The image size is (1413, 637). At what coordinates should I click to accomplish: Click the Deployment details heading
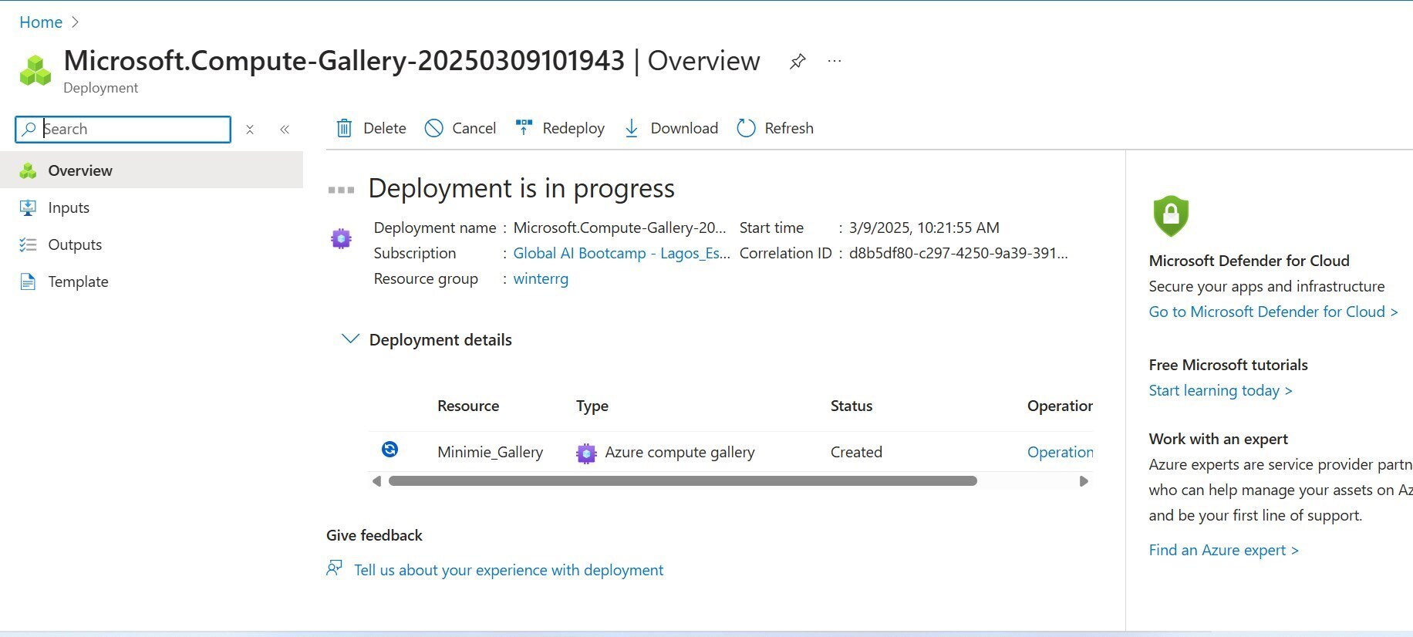[440, 340]
